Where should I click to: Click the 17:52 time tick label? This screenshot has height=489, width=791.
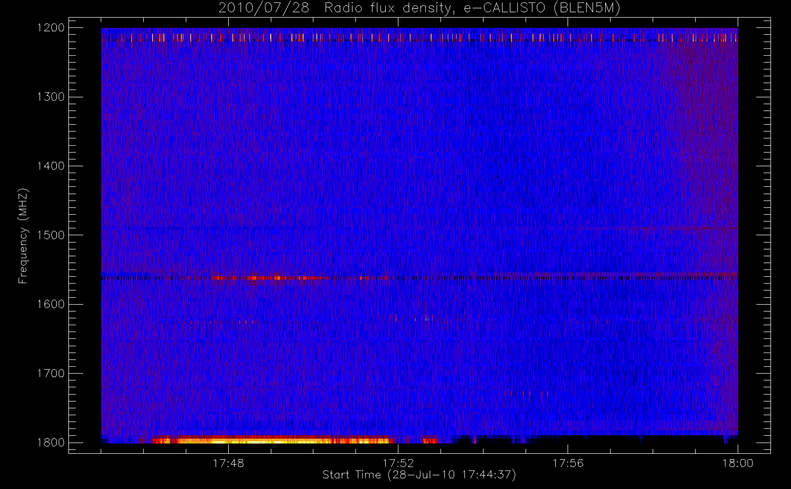click(x=398, y=463)
